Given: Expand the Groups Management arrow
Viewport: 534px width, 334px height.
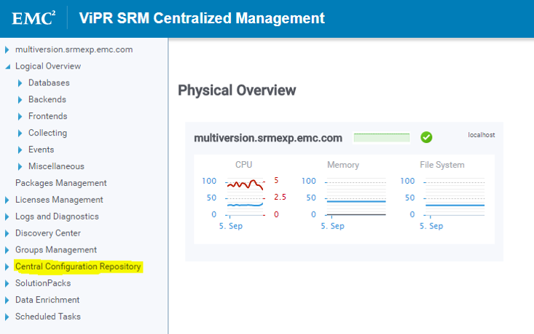Looking at the screenshot, I should click(7, 250).
